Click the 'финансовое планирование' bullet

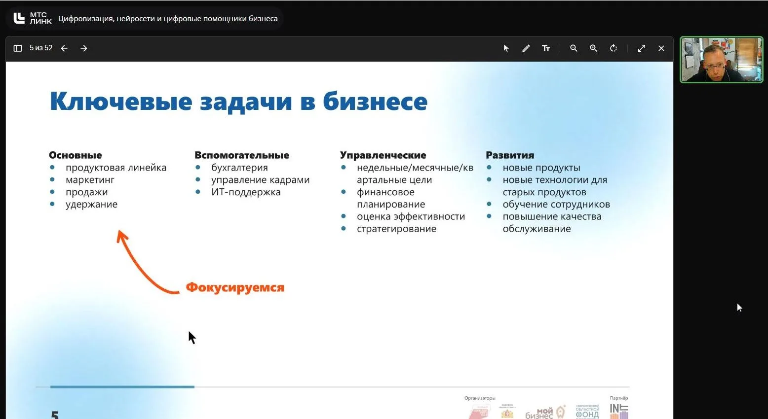[x=391, y=198]
